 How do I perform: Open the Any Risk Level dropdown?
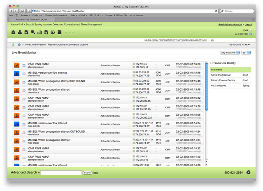coord(230,53)
